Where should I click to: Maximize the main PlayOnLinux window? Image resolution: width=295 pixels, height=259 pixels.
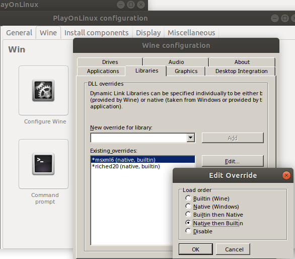(131, 5)
